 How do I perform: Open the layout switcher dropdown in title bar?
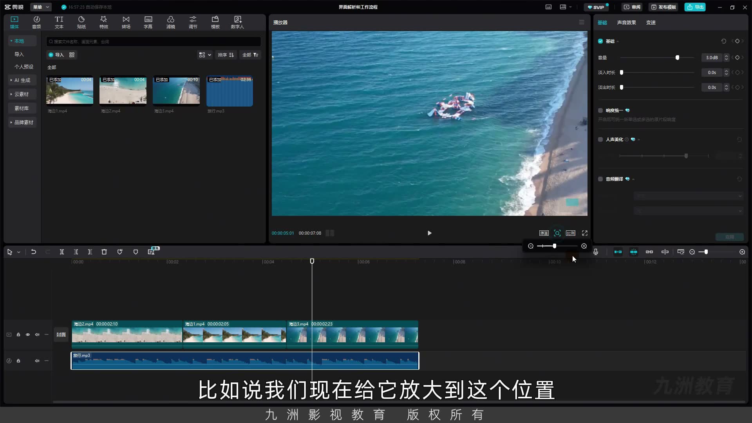point(566,7)
